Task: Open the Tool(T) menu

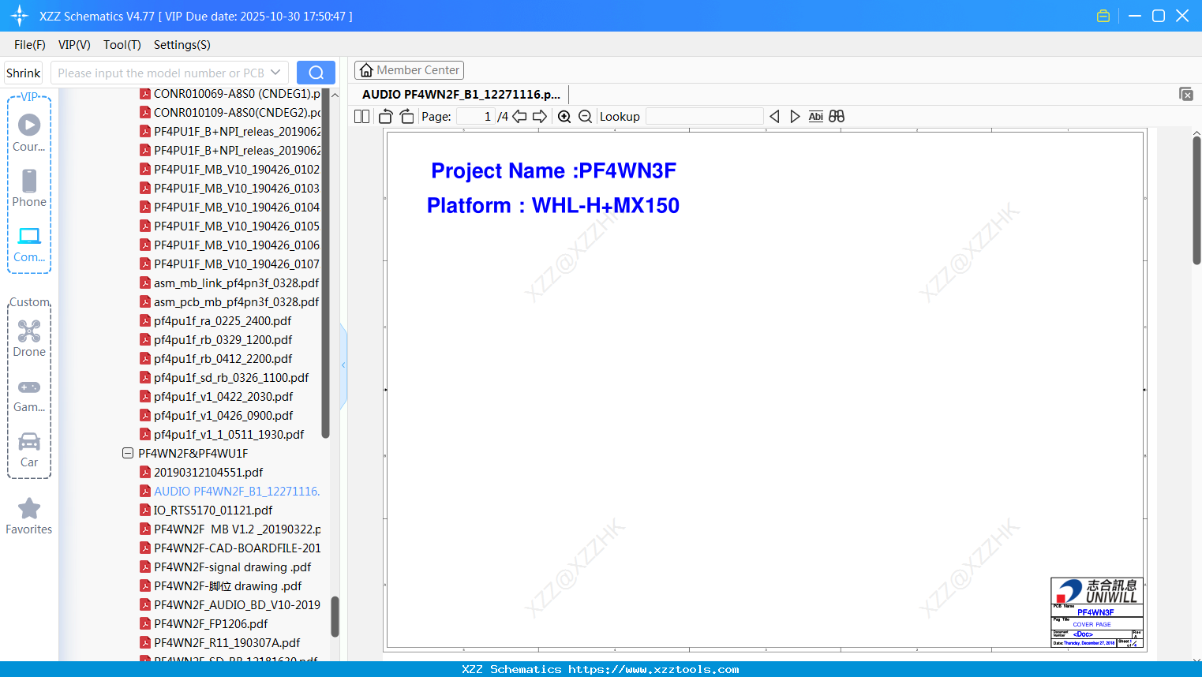Action: tap(122, 45)
